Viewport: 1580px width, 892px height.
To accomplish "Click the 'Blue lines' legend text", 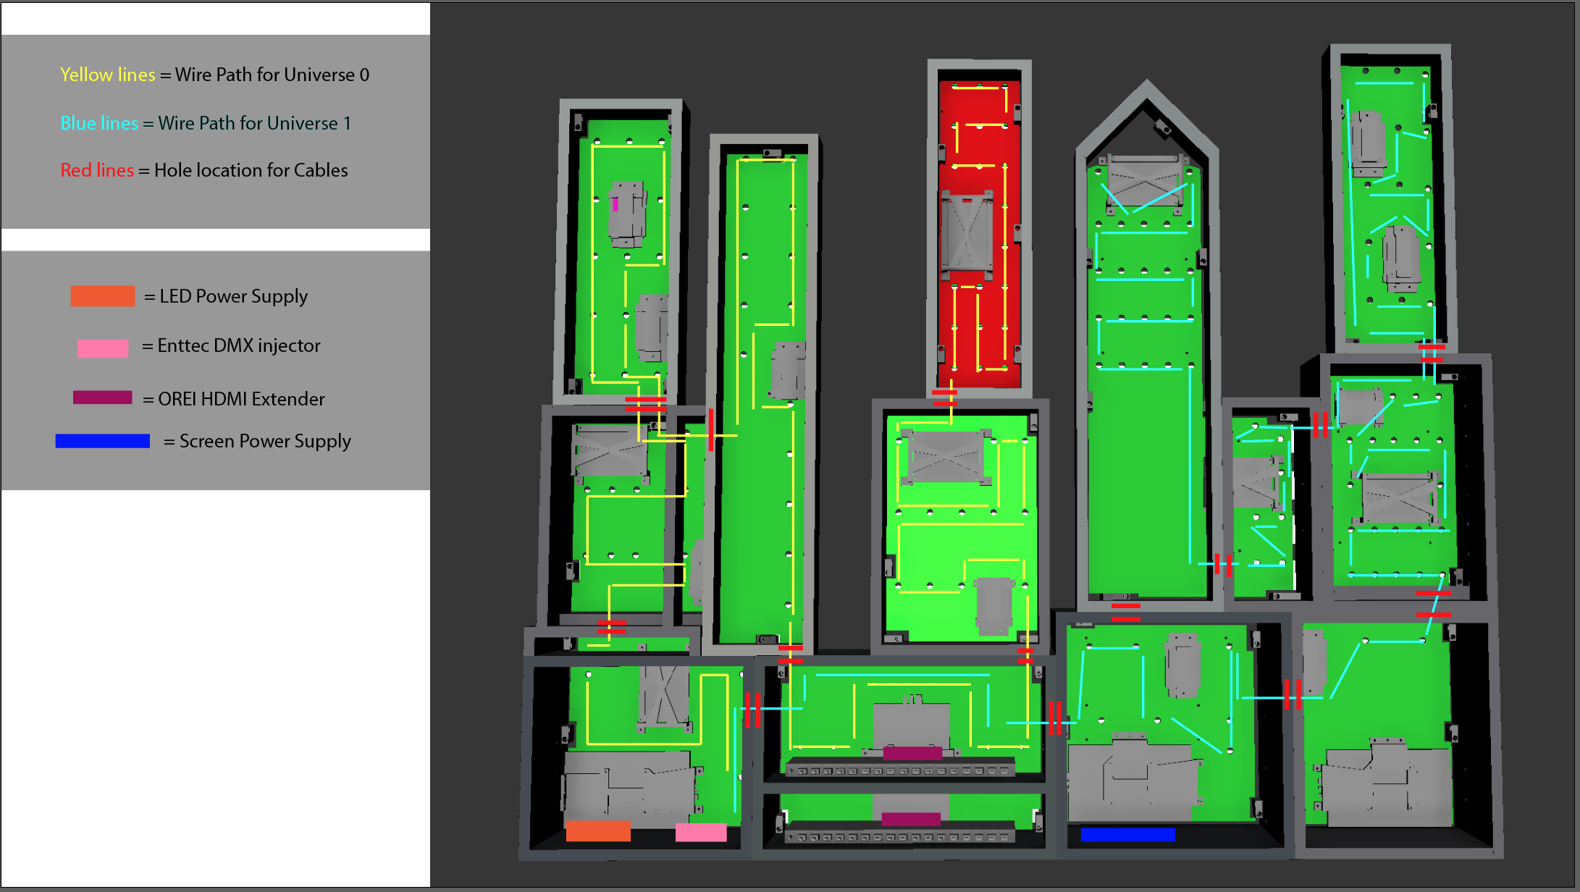I will (x=99, y=123).
